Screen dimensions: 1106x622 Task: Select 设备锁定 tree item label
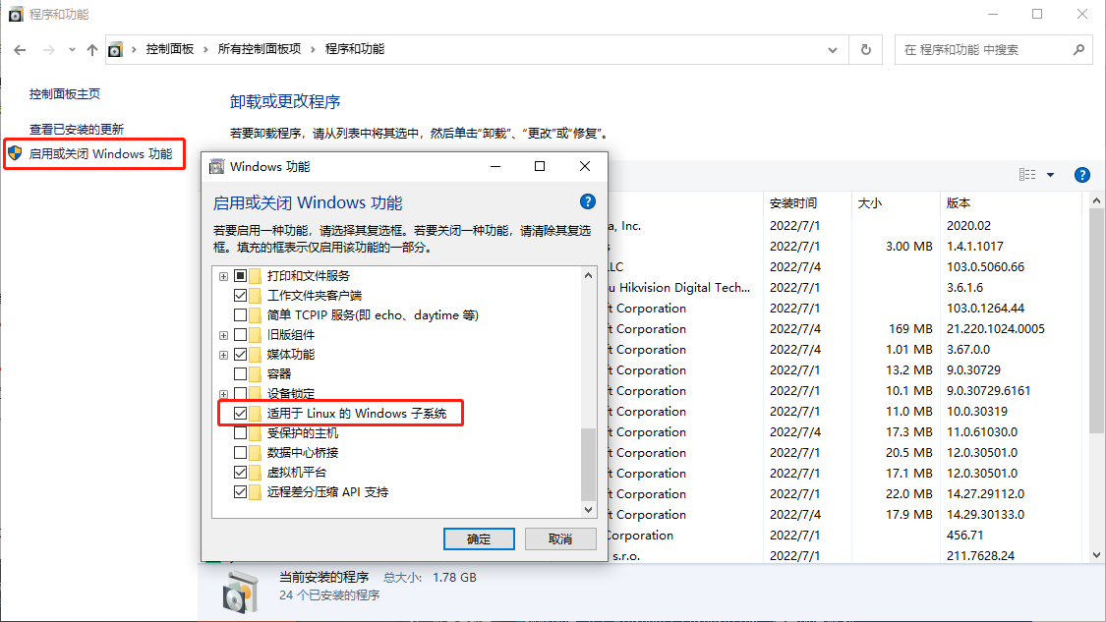click(291, 393)
